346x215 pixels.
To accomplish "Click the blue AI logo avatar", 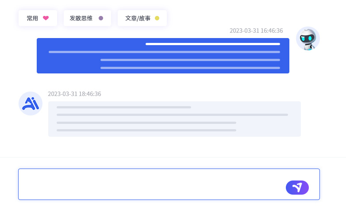I will click(31, 104).
